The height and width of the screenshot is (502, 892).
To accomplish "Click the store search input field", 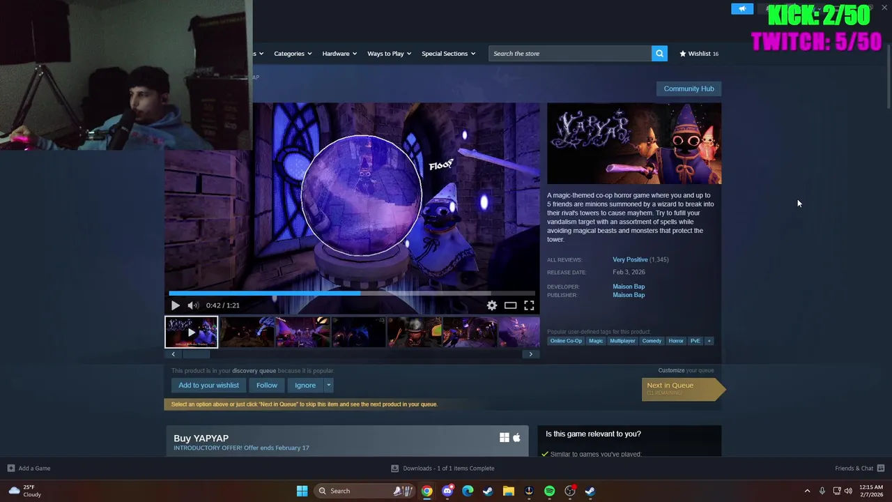I will 570,53.
